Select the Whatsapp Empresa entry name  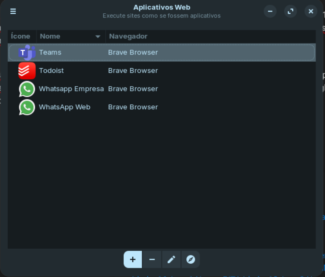(71, 89)
